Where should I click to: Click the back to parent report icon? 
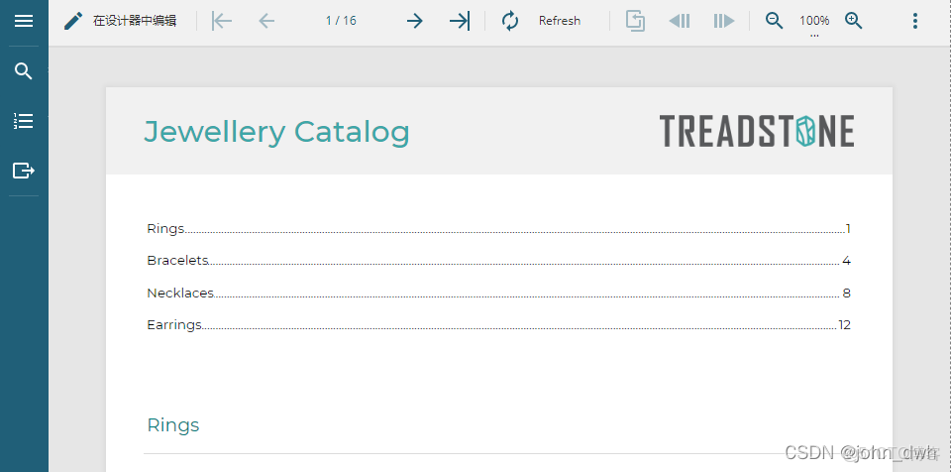[635, 21]
